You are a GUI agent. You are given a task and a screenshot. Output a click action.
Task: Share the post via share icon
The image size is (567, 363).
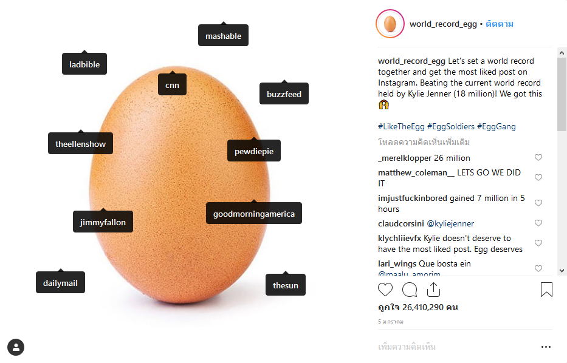(433, 290)
